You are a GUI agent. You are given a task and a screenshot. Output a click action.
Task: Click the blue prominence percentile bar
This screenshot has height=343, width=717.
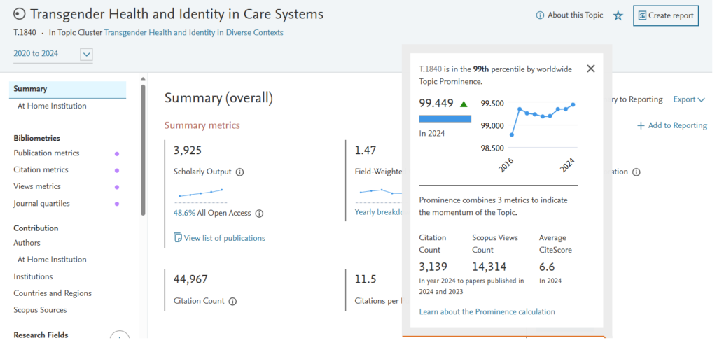[445, 119]
